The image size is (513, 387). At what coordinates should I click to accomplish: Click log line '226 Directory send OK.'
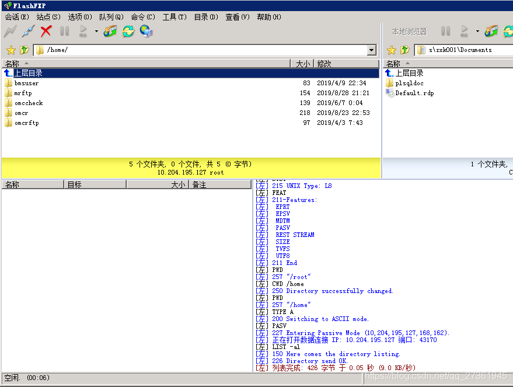click(x=309, y=361)
